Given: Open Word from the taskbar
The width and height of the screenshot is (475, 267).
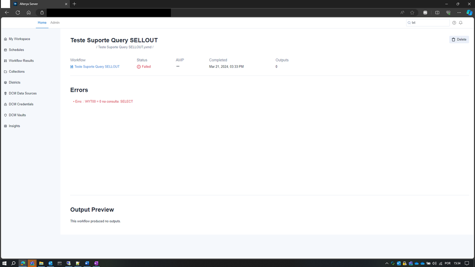Looking at the screenshot, I should 87,263.
